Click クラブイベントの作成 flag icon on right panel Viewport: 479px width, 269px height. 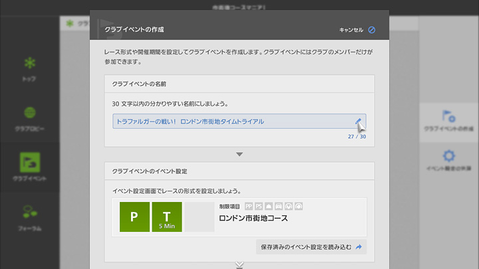click(x=448, y=118)
